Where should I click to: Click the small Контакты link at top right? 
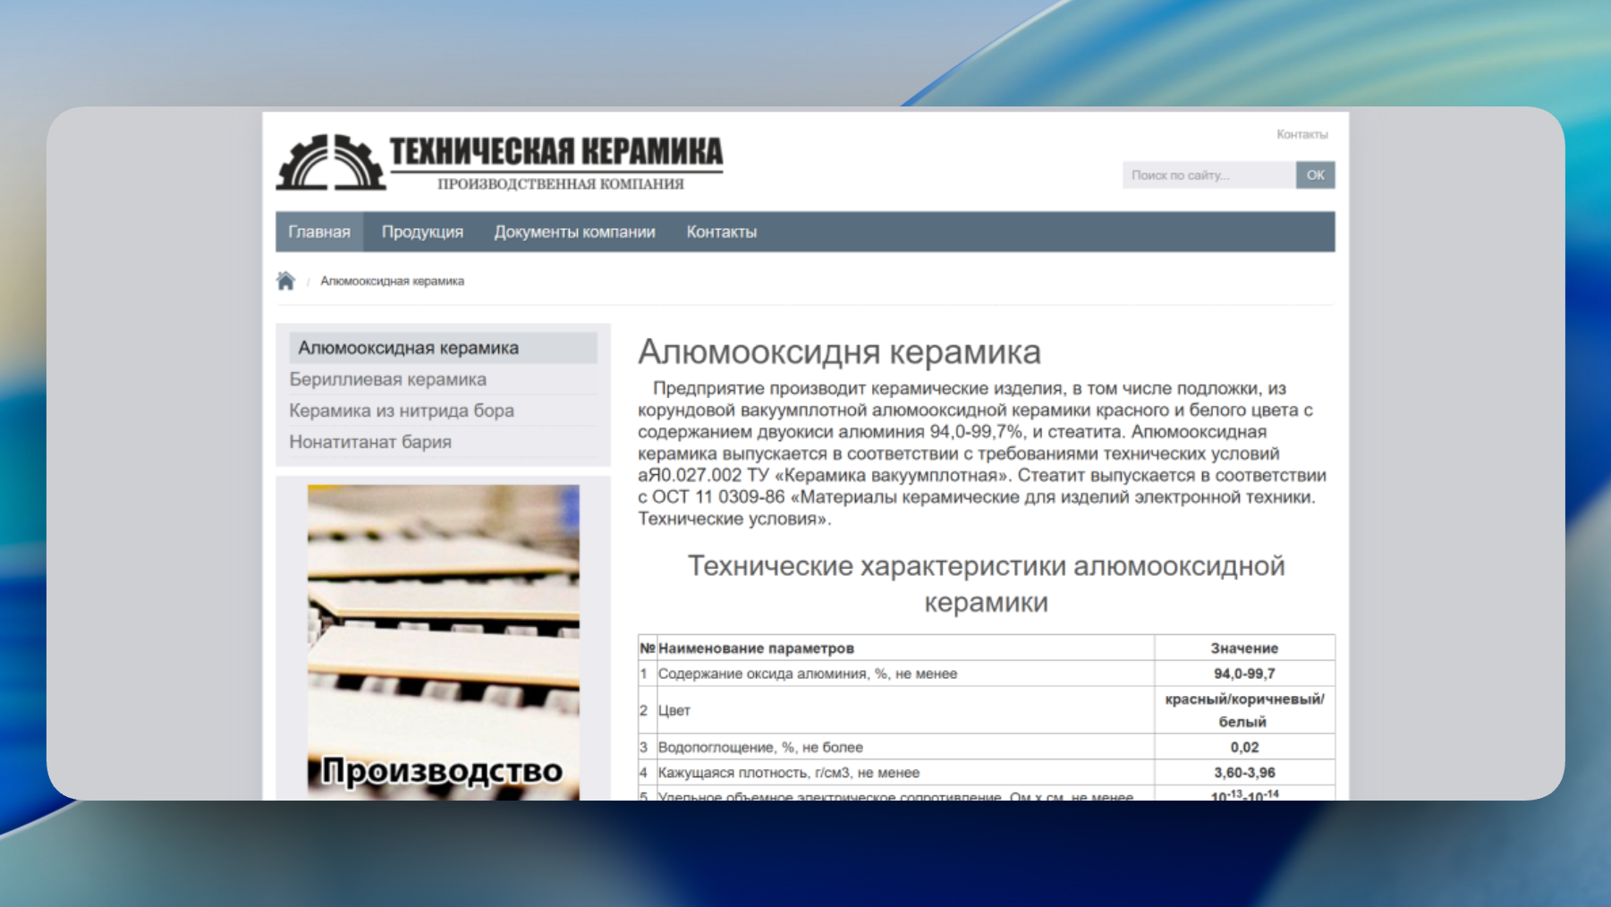pos(1302,134)
